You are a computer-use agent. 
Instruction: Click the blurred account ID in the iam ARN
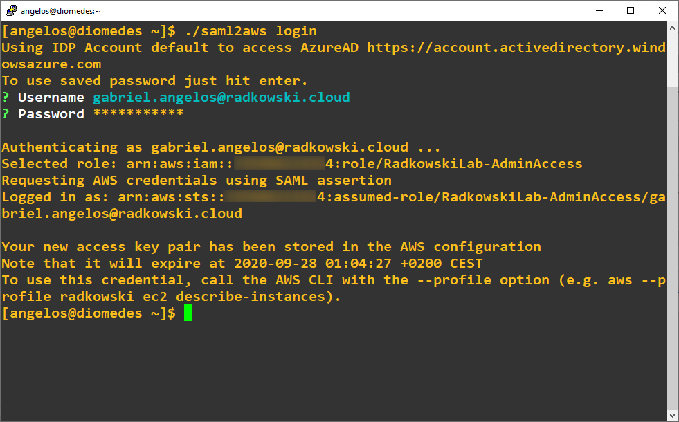[280, 163]
